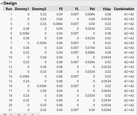Click Pol value 0.0264 in run 11
Viewport: 137px width, 115px height.
pyautogui.click(x=90, y=62)
